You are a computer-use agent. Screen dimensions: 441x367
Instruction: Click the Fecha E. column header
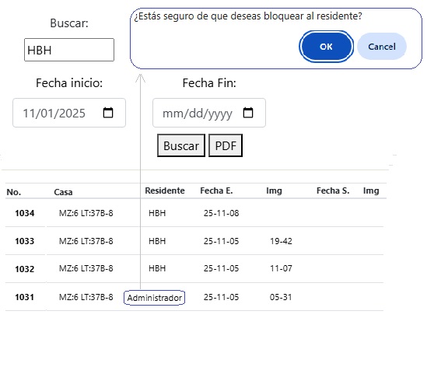pyautogui.click(x=216, y=190)
